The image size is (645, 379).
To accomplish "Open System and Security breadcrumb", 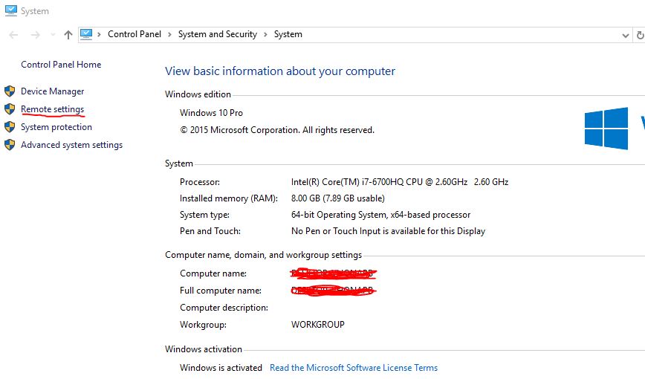I will [218, 34].
